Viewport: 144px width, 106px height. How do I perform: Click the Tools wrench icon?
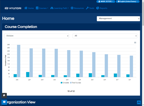87,8
